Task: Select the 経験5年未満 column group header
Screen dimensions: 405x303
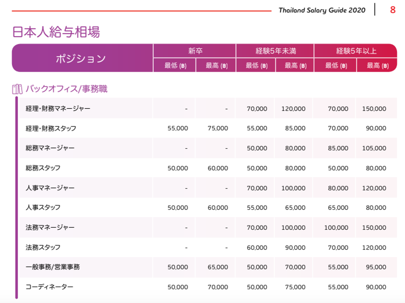Action: pos(276,51)
